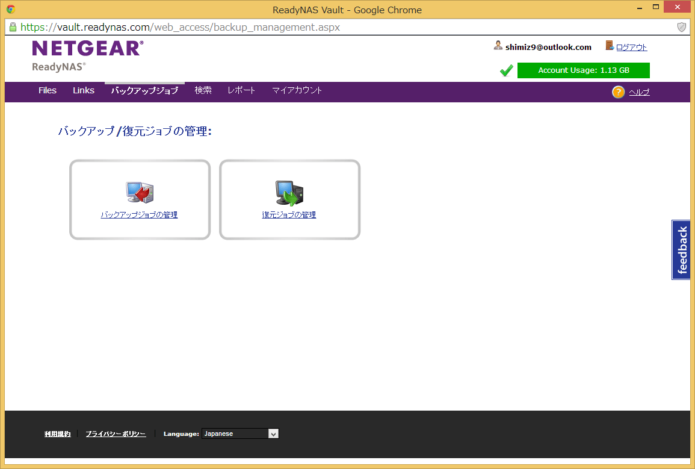Click the green padlock in address bar
The width and height of the screenshot is (695, 469).
click(13, 27)
